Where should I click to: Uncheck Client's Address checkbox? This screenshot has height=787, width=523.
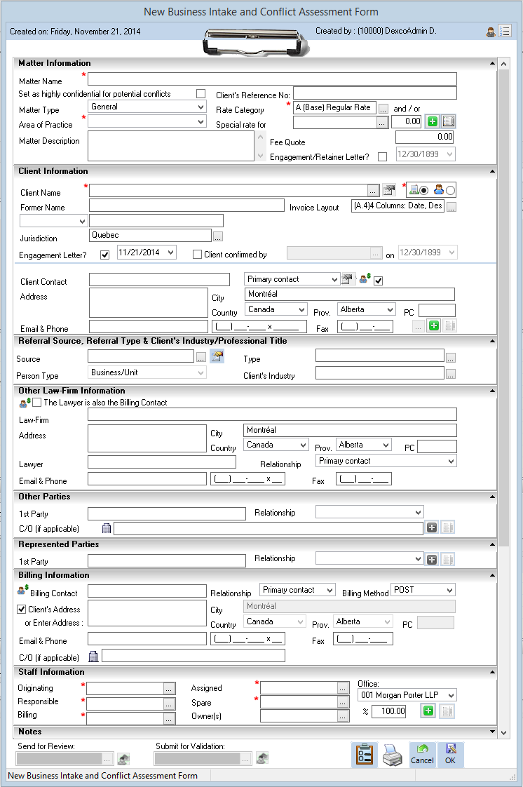pyautogui.click(x=22, y=609)
